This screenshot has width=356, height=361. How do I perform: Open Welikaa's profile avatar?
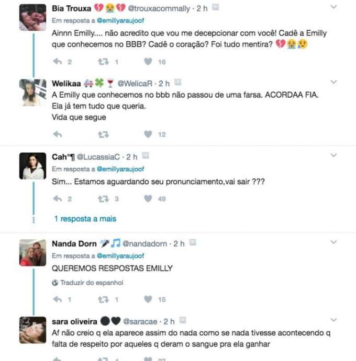[32, 92]
